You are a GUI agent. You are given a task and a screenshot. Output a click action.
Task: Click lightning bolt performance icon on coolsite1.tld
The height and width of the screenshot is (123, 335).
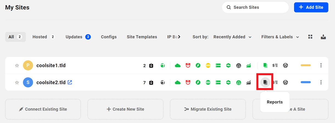coord(198,65)
